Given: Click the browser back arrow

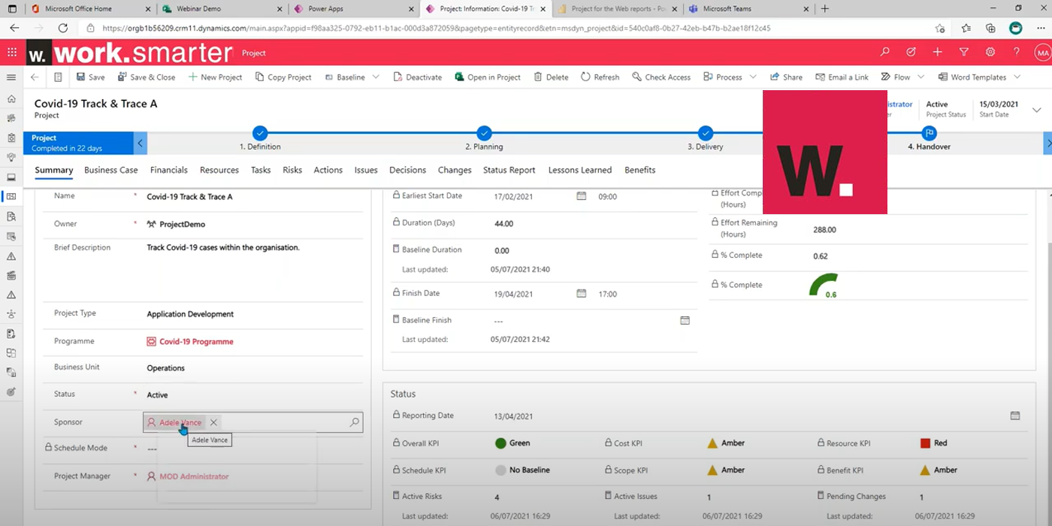Looking at the screenshot, I should click(x=14, y=28).
